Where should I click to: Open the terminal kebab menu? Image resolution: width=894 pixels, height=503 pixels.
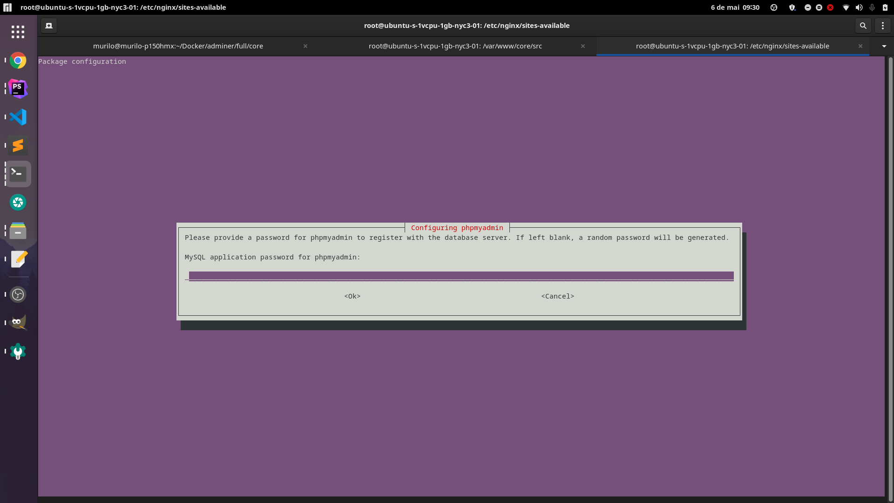pyautogui.click(x=882, y=26)
